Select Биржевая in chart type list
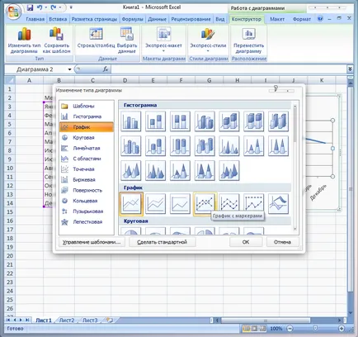 click(x=87, y=180)
